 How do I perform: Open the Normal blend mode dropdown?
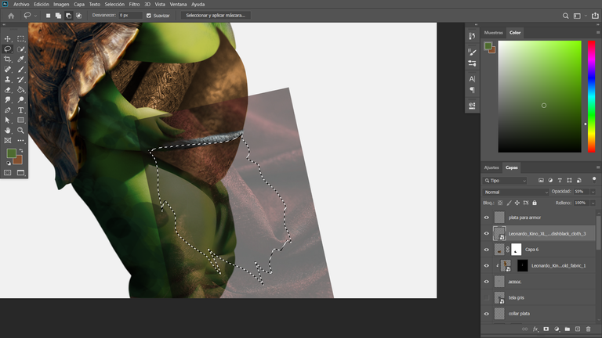[x=516, y=192]
